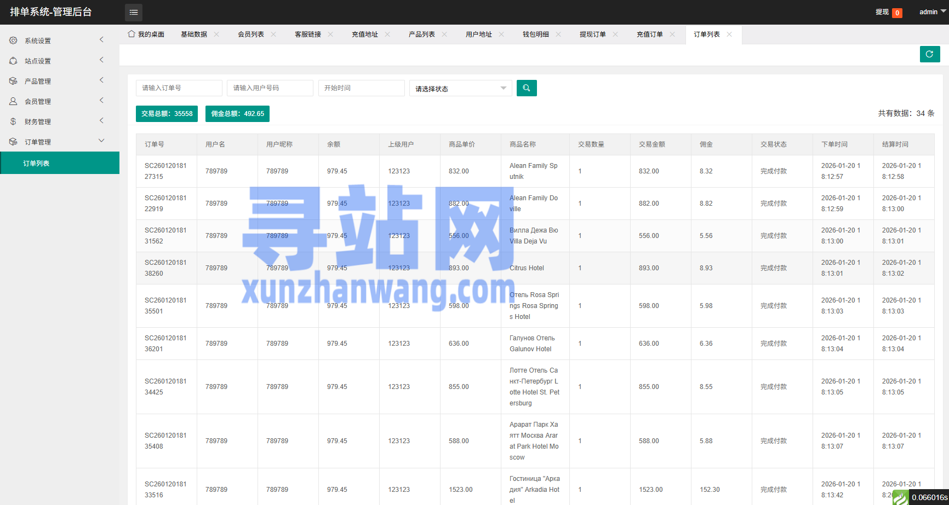Click the green search magnifier button

[526, 88]
